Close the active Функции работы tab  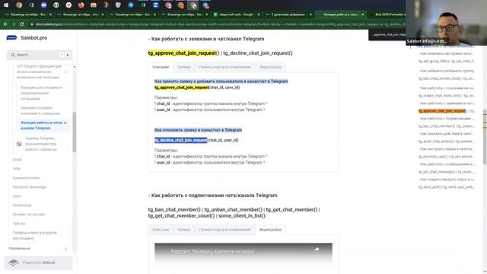coord(362,14)
